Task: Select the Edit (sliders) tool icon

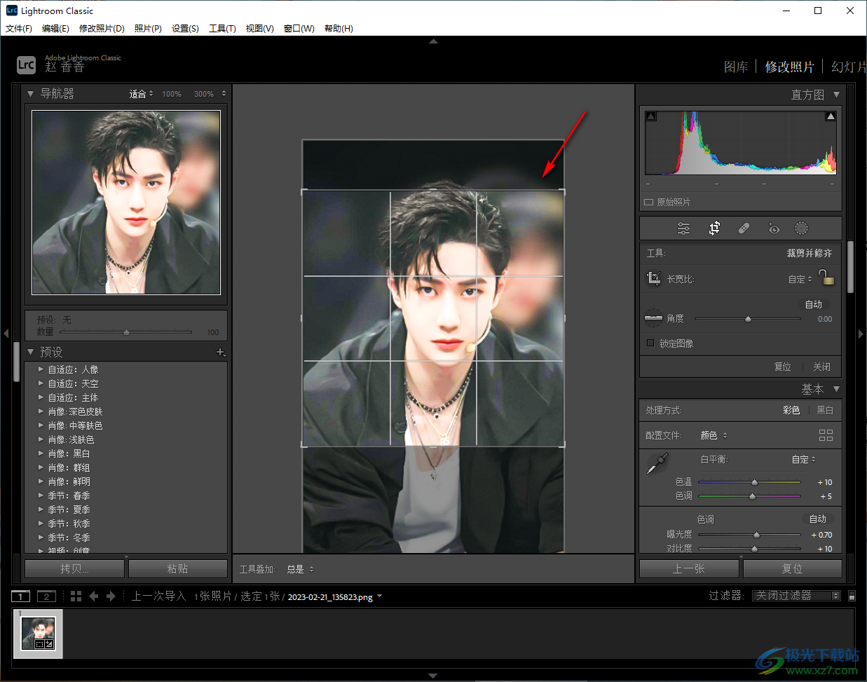Action: tap(683, 229)
